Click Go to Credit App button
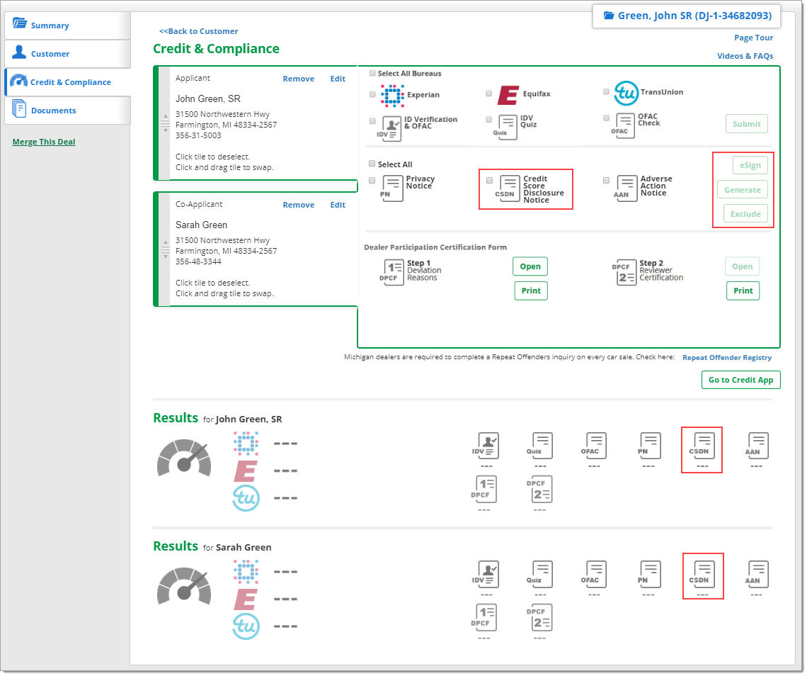 point(740,380)
